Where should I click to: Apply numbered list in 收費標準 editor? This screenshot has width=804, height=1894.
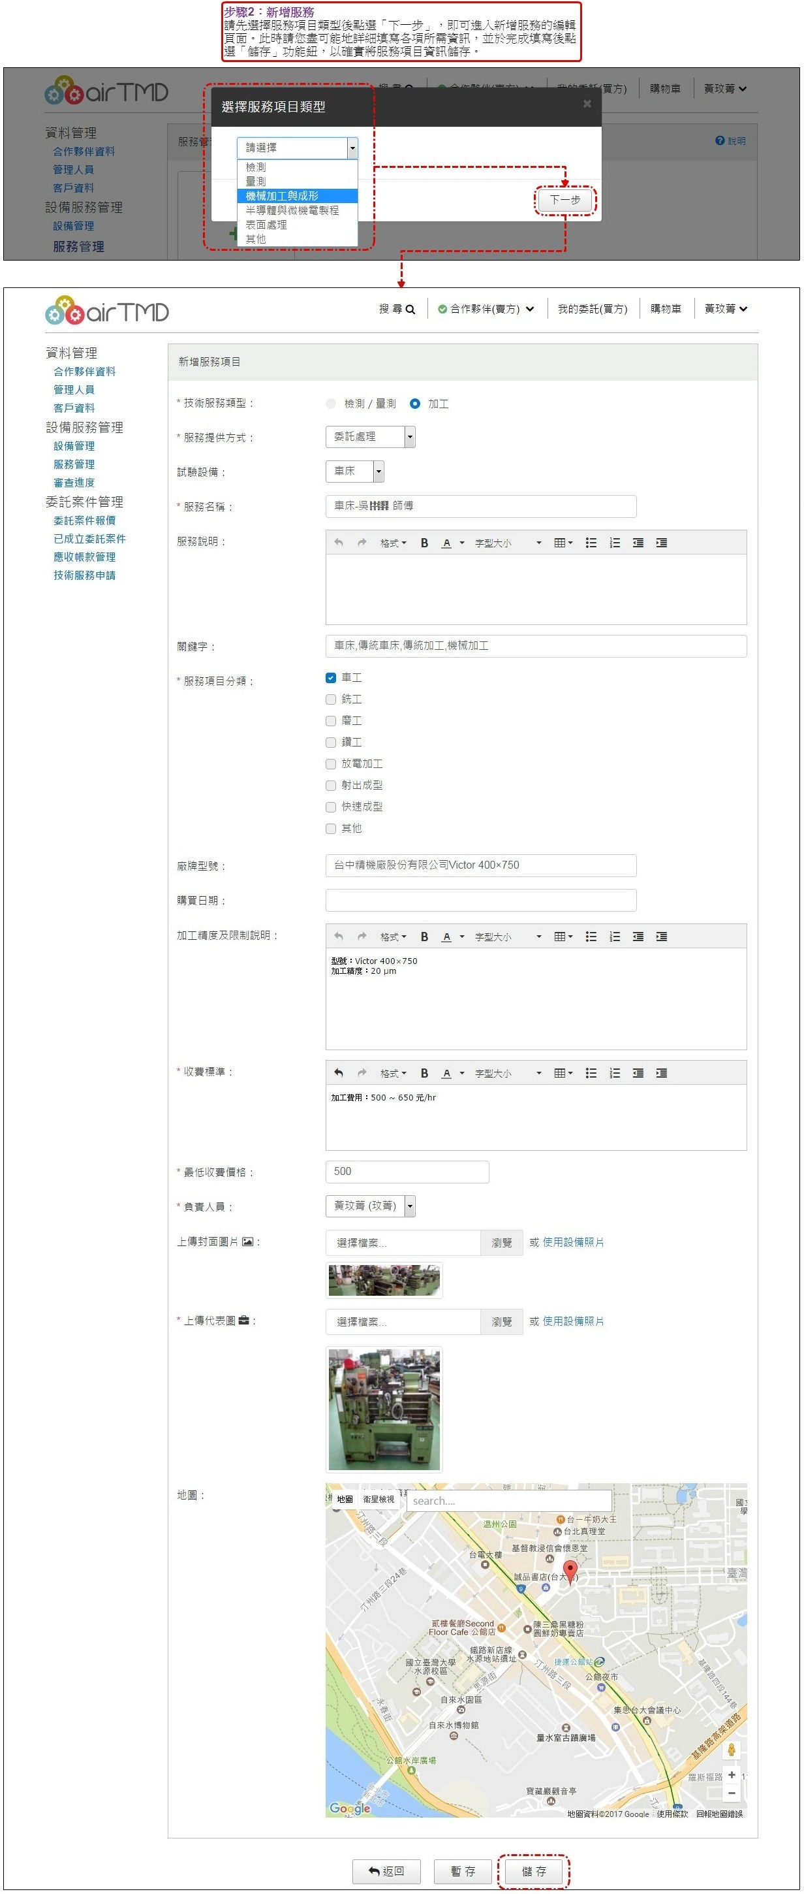614,1073
